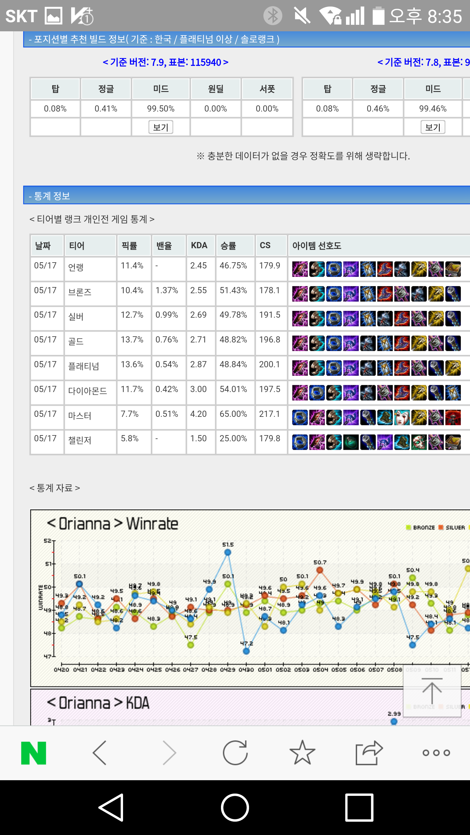Reload the page with refresh icon
This screenshot has height=835, width=470.
pyautogui.click(x=235, y=753)
